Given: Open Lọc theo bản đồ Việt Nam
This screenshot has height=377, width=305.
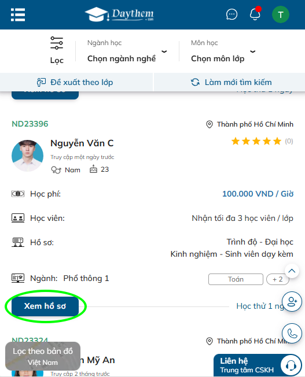Looking at the screenshot, I should tap(43, 356).
